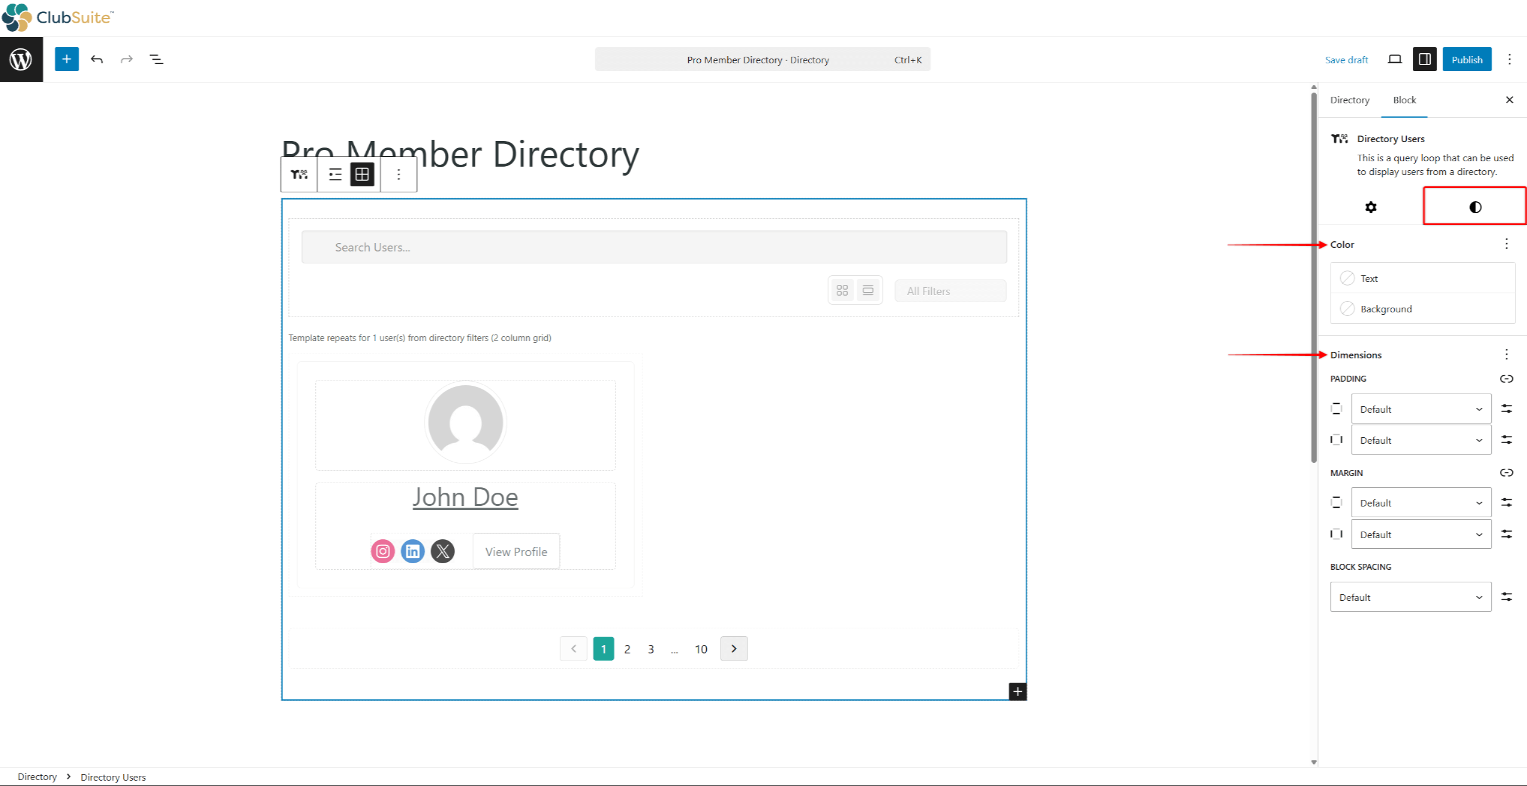This screenshot has height=786, width=1527.
Task: Open Block Spacing Default dropdown
Action: [x=1411, y=597]
